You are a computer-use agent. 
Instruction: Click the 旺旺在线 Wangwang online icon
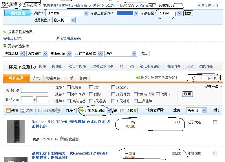click(x=58, y=110)
